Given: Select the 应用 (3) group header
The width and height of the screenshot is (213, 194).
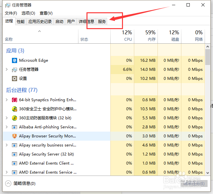Looking at the screenshot, I should click(x=15, y=51).
